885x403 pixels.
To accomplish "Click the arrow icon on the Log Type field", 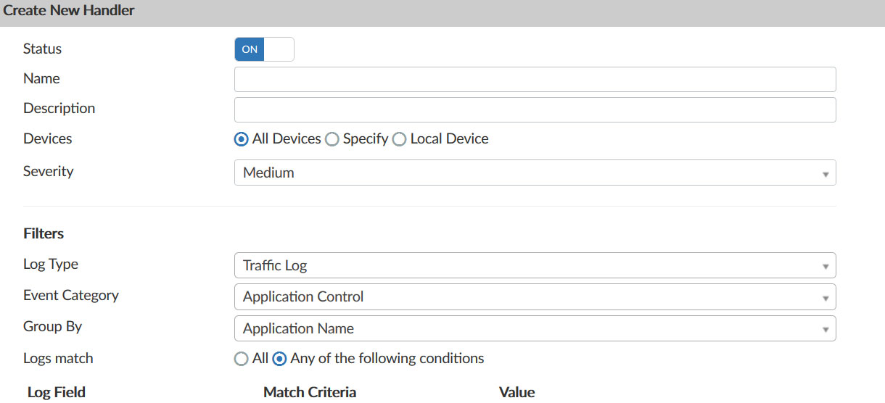I will (825, 266).
